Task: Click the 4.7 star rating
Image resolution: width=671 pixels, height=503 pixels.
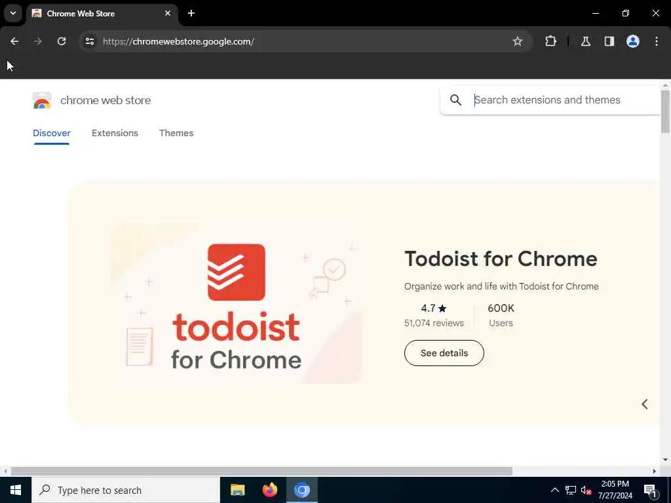Action: pyautogui.click(x=434, y=308)
